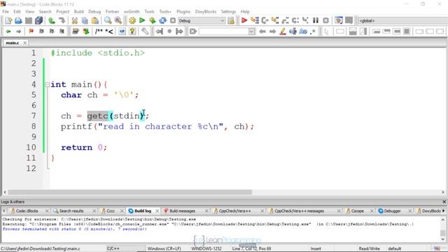Click the search text input field

[x=223, y=31]
